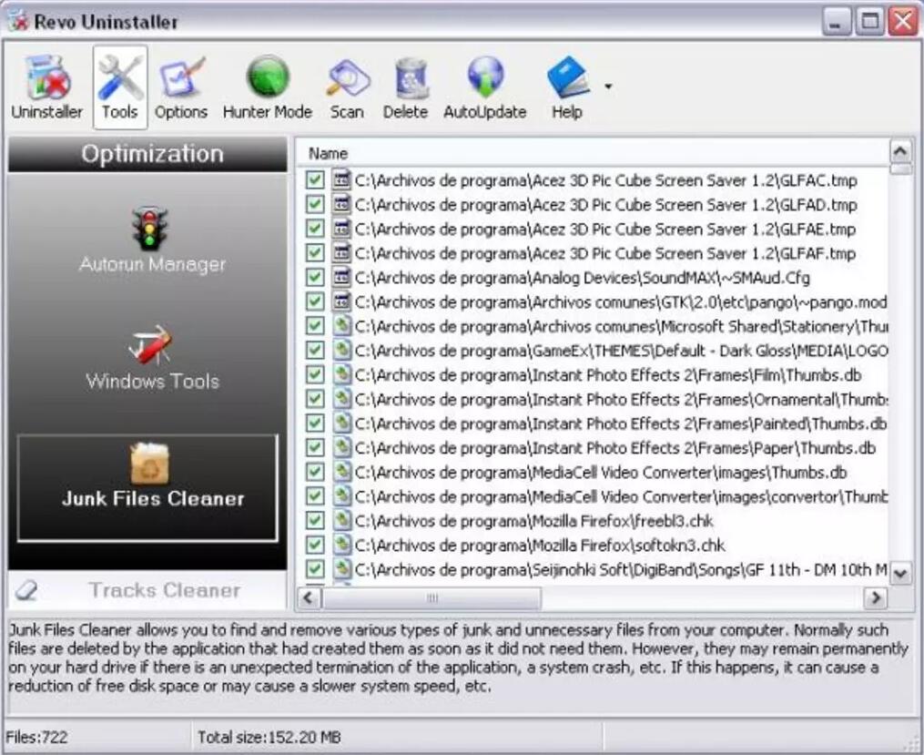Click the horizontal scrollbar thumb
This screenshot has height=755, width=924.
[x=431, y=597]
